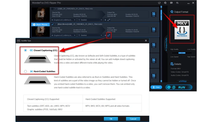This screenshot has height=122, width=211.
Task: Click the file list vertical scrollbar
Action: pos(161,15)
